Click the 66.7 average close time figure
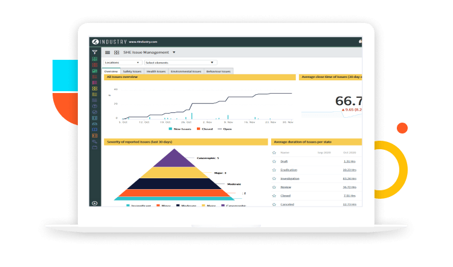The height and width of the screenshot is (267, 453). pyautogui.click(x=349, y=101)
